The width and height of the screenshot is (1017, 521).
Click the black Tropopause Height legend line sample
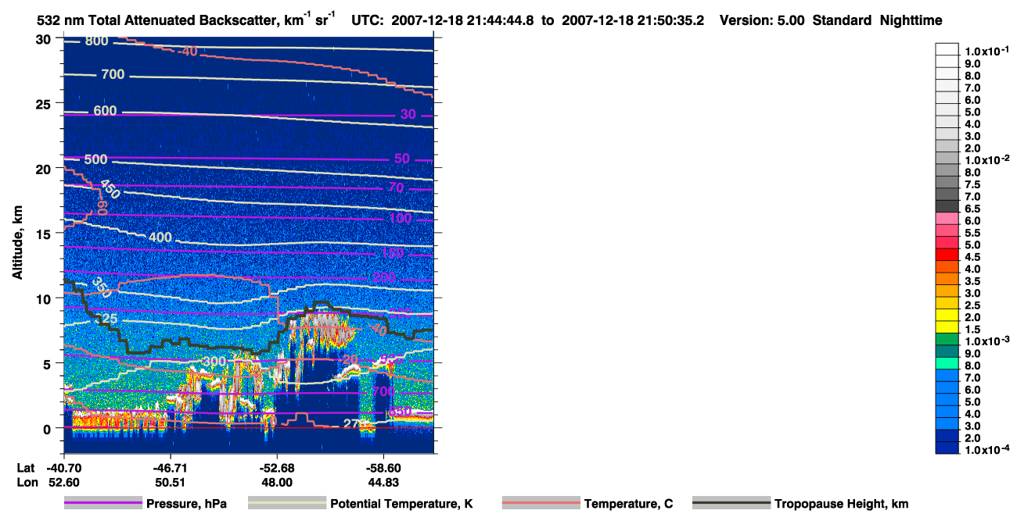click(x=731, y=504)
